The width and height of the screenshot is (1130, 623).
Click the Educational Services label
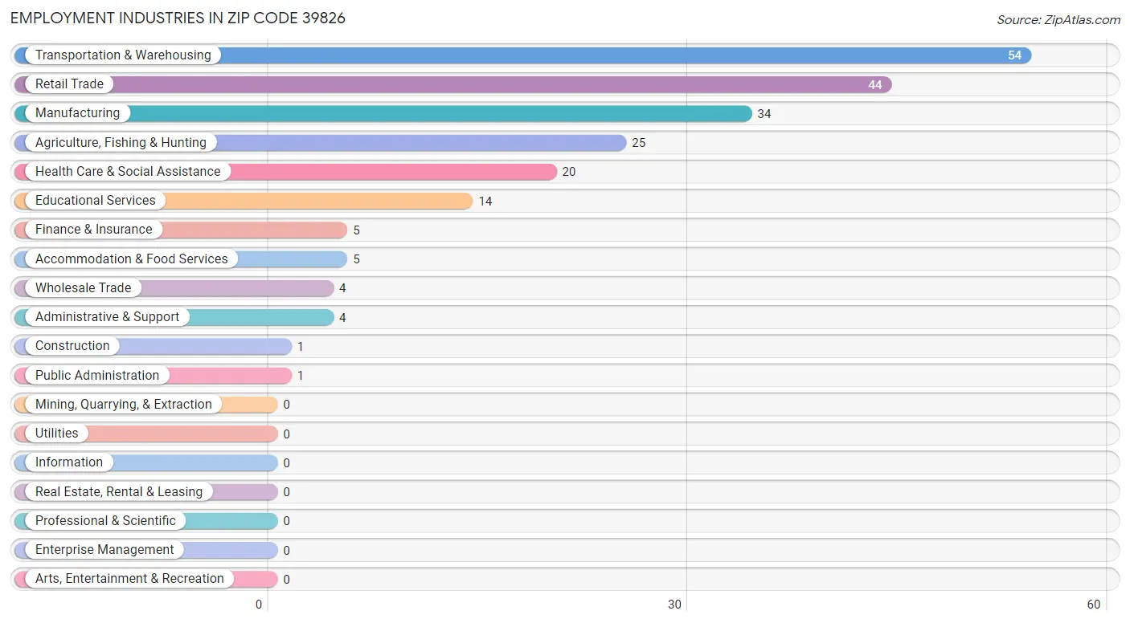click(x=96, y=200)
